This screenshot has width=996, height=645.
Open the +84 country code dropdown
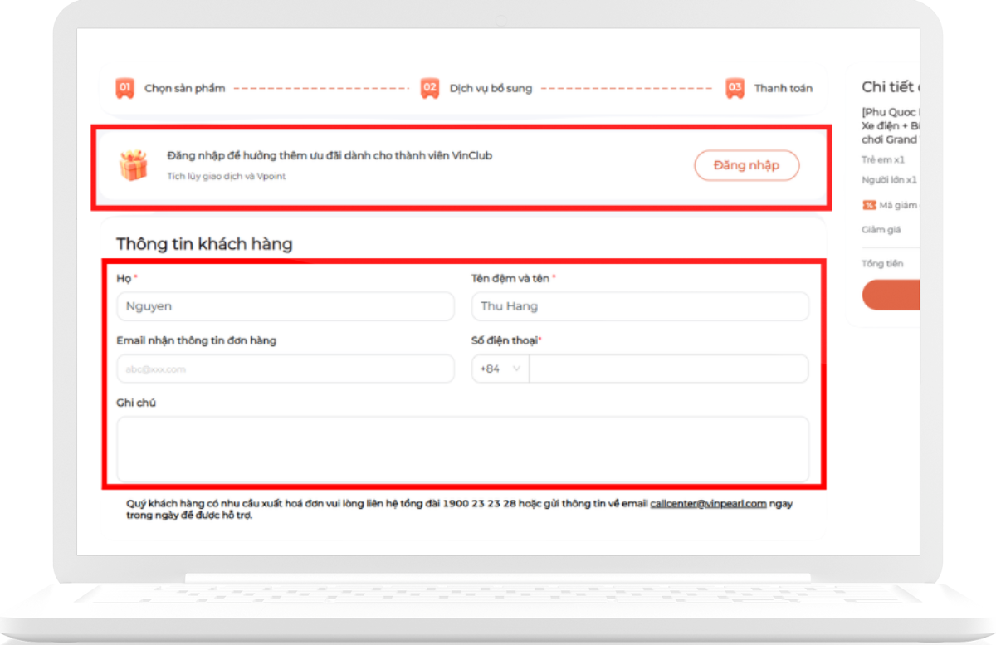coord(500,369)
